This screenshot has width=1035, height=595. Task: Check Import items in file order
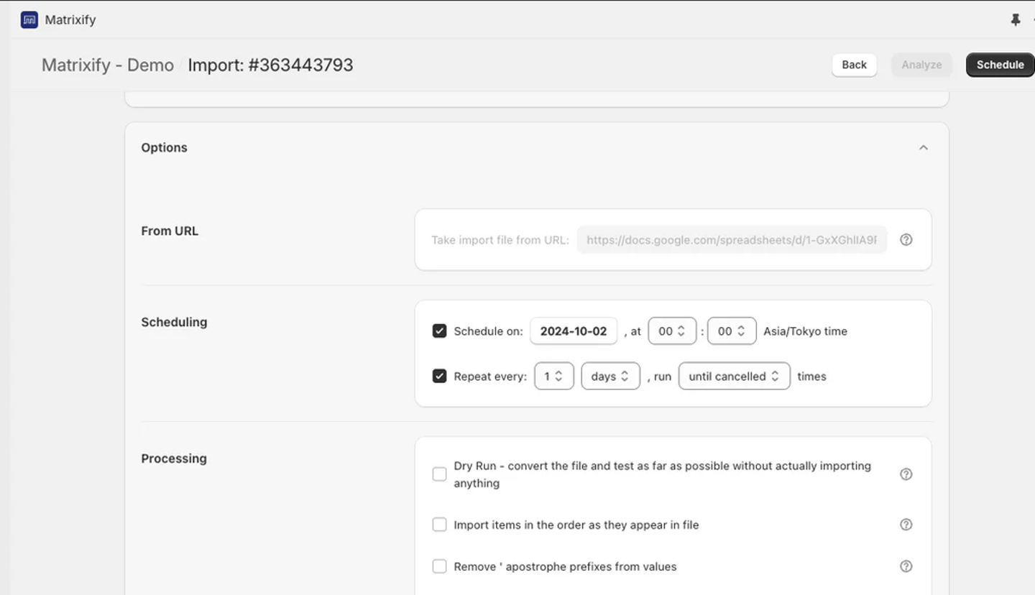[439, 525]
